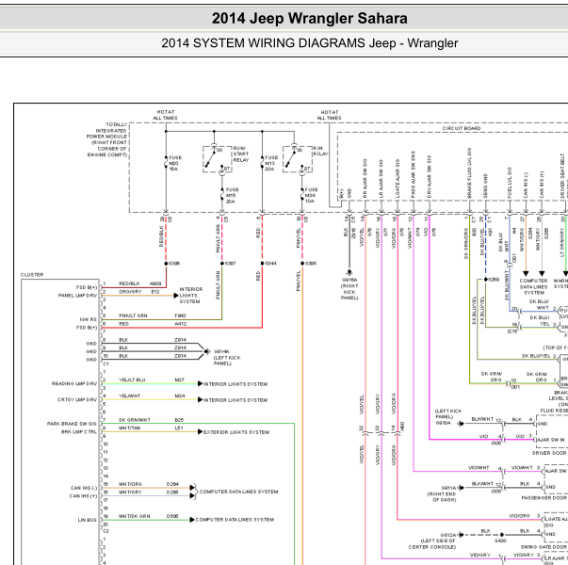
Task: Click the 'IGN RS' cluster pin label
Action: [x=89, y=319]
